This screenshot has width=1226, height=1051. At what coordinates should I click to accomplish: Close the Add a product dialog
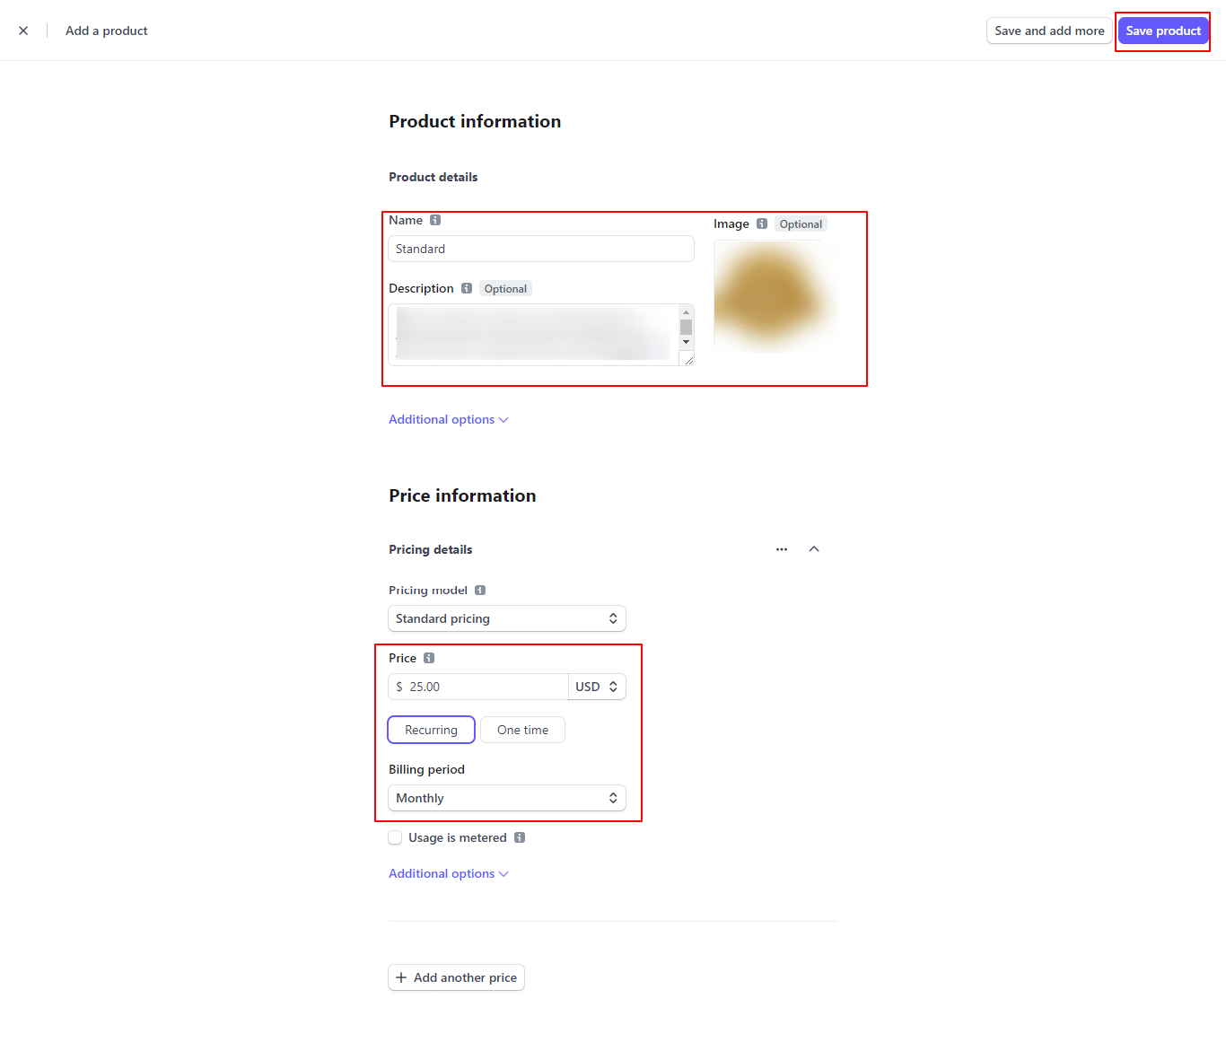click(x=23, y=31)
